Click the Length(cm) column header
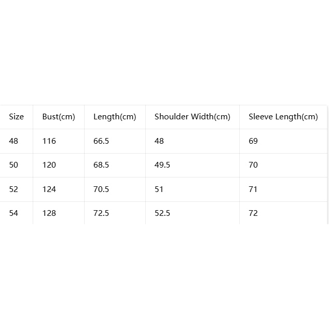 115,117
